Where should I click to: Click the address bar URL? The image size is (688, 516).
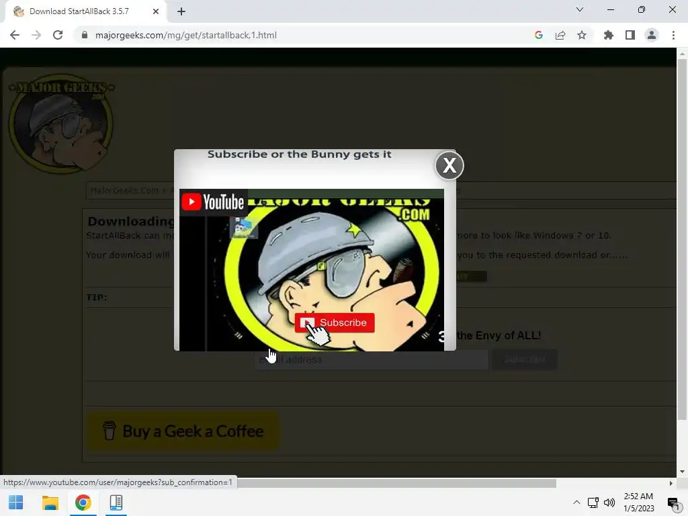(186, 35)
